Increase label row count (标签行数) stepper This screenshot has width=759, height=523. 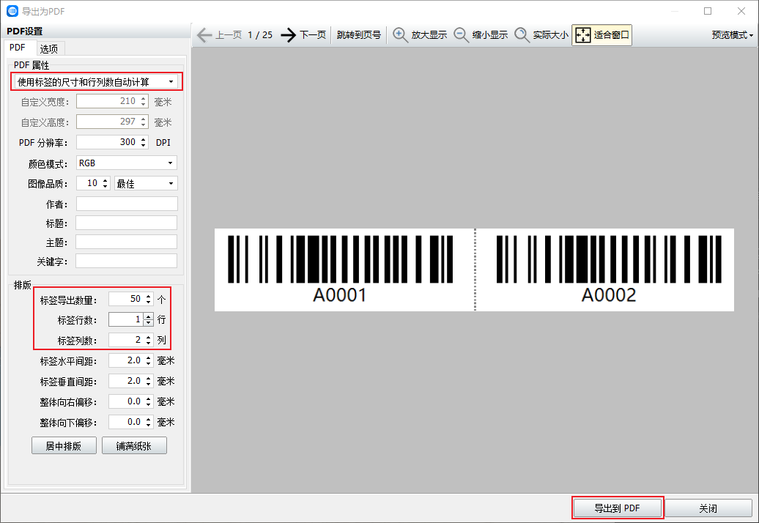[x=149, y=316]
